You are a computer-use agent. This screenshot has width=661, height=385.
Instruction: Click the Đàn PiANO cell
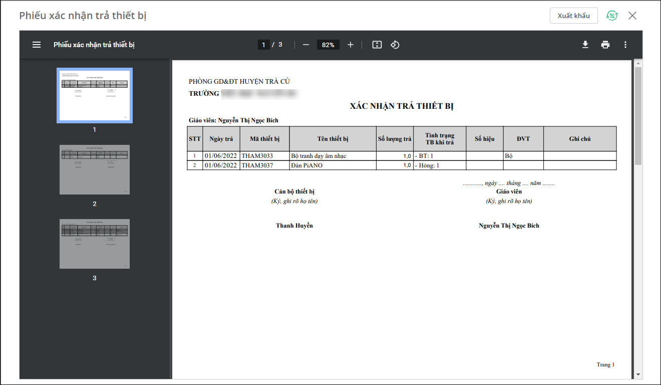[333, 165]
